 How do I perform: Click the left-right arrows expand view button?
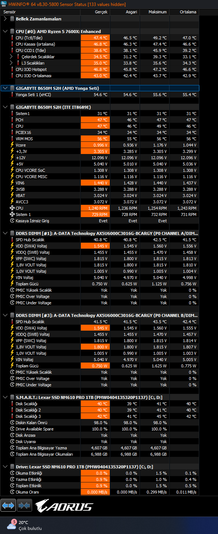tap(8, 505)
